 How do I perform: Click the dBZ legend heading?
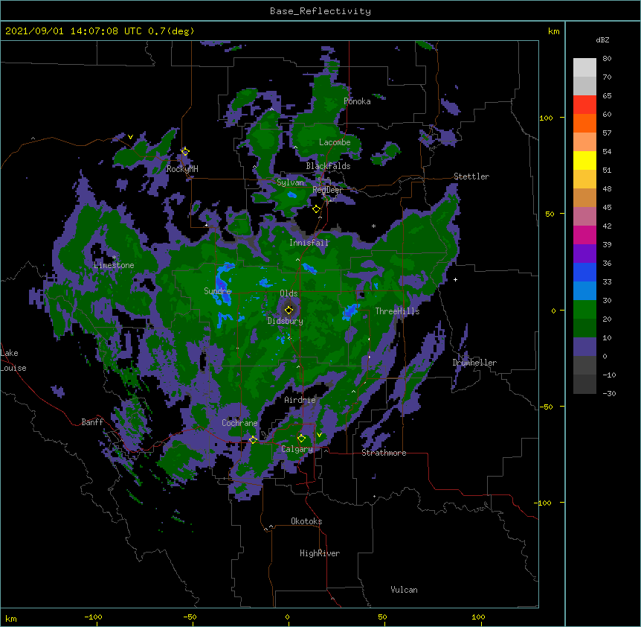pos(602,40)
